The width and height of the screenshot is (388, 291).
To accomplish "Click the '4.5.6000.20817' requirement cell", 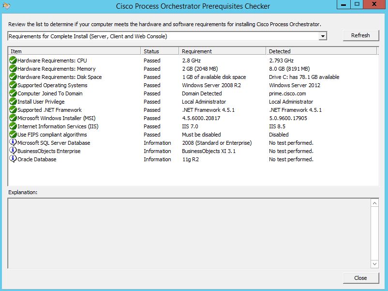I will pos(201,118).
